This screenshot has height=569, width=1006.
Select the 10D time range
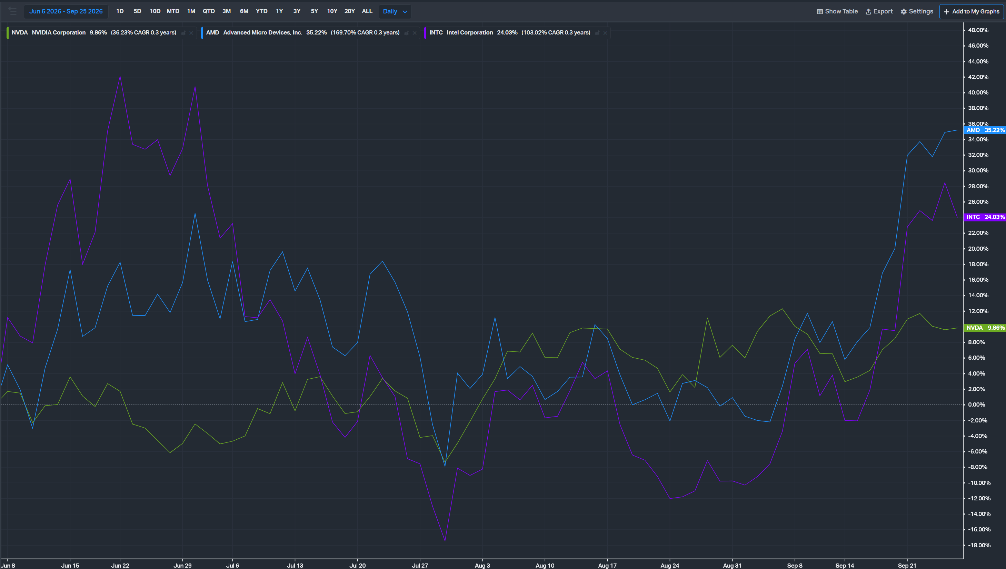tap(155, 11)
